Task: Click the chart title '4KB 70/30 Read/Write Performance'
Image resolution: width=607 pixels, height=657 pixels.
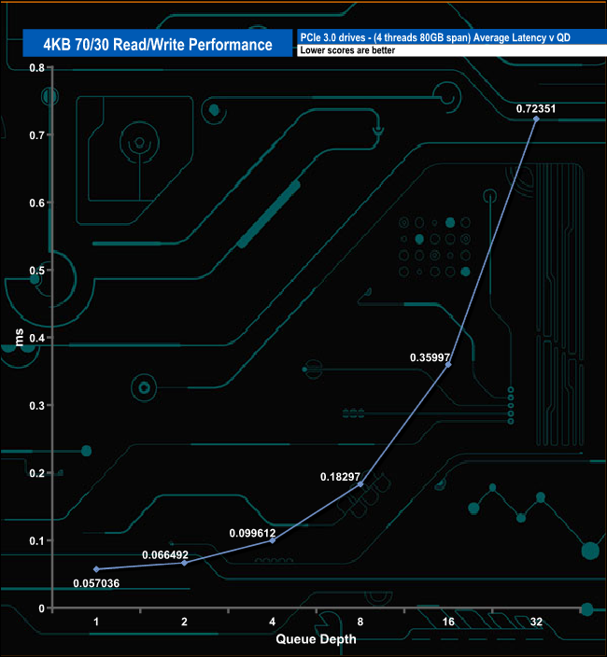Action: pyautogui.click(x=158, y=45)
